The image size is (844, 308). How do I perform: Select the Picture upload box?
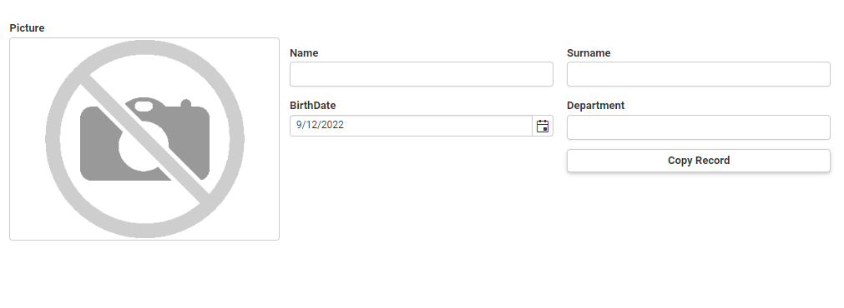(144, 139)
